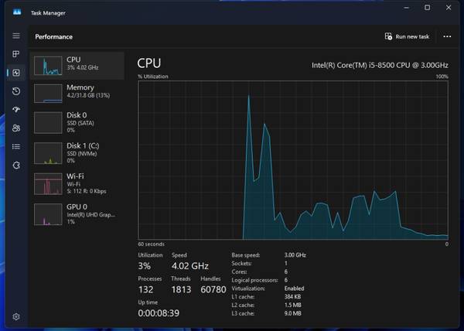The height and width of the screenshot is (331, 464).
Task: Maximize the Task Manager window
Action: click(x=428, y=8)
